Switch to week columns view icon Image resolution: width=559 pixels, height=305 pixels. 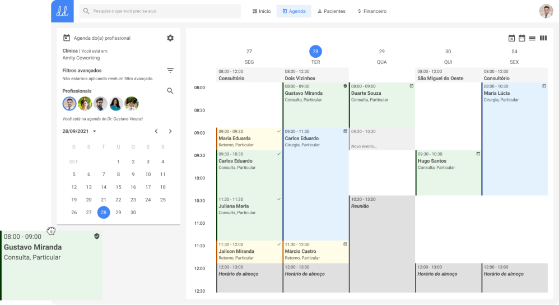coord(543,38)
